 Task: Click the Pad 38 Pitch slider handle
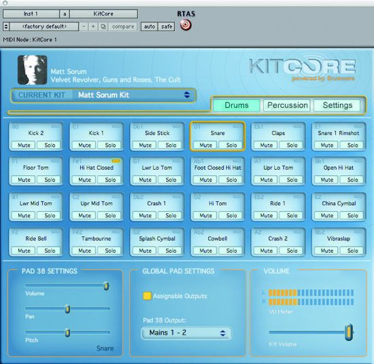[x=67, y=332]
